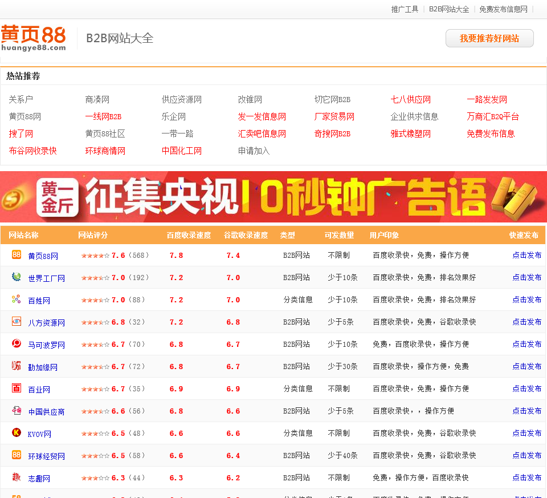Open the 推广工具 top menu item

[405, 9]
